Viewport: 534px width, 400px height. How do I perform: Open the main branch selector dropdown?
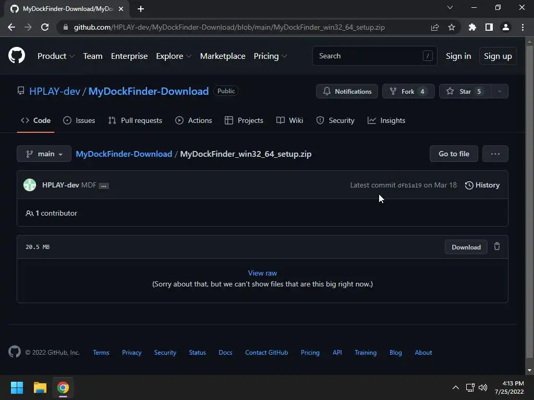[x=44, y=154]
